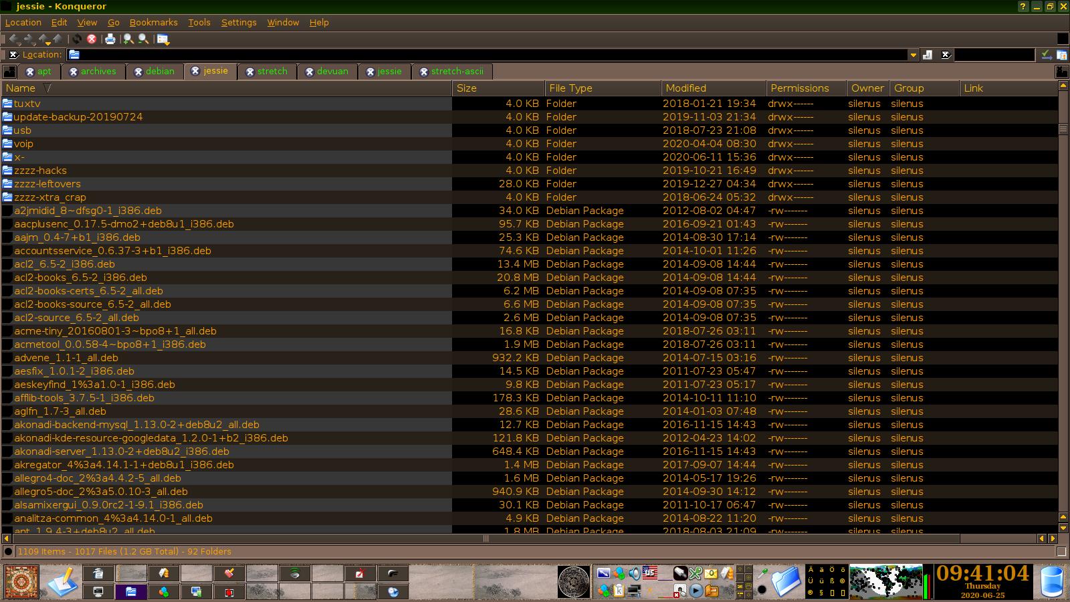Sort by the Size column header
The image size is (1070, 602).
pyautogui.click(x=498, y=88)
